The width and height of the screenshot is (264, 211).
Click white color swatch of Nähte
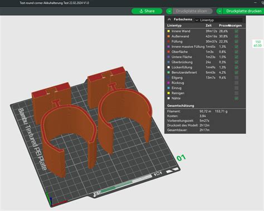coord(169,98)
